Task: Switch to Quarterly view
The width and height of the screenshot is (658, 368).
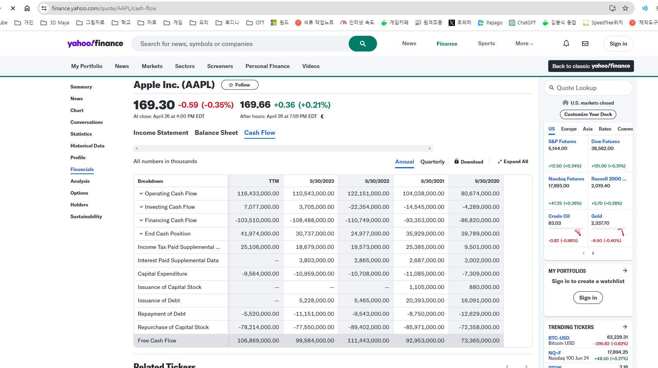Action: (433, 162)
